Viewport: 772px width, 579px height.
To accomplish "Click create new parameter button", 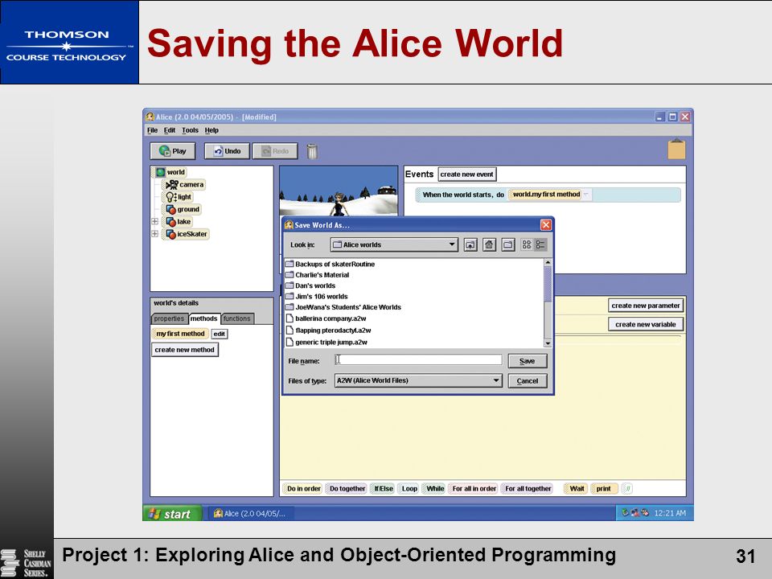I will coord(646,306).
